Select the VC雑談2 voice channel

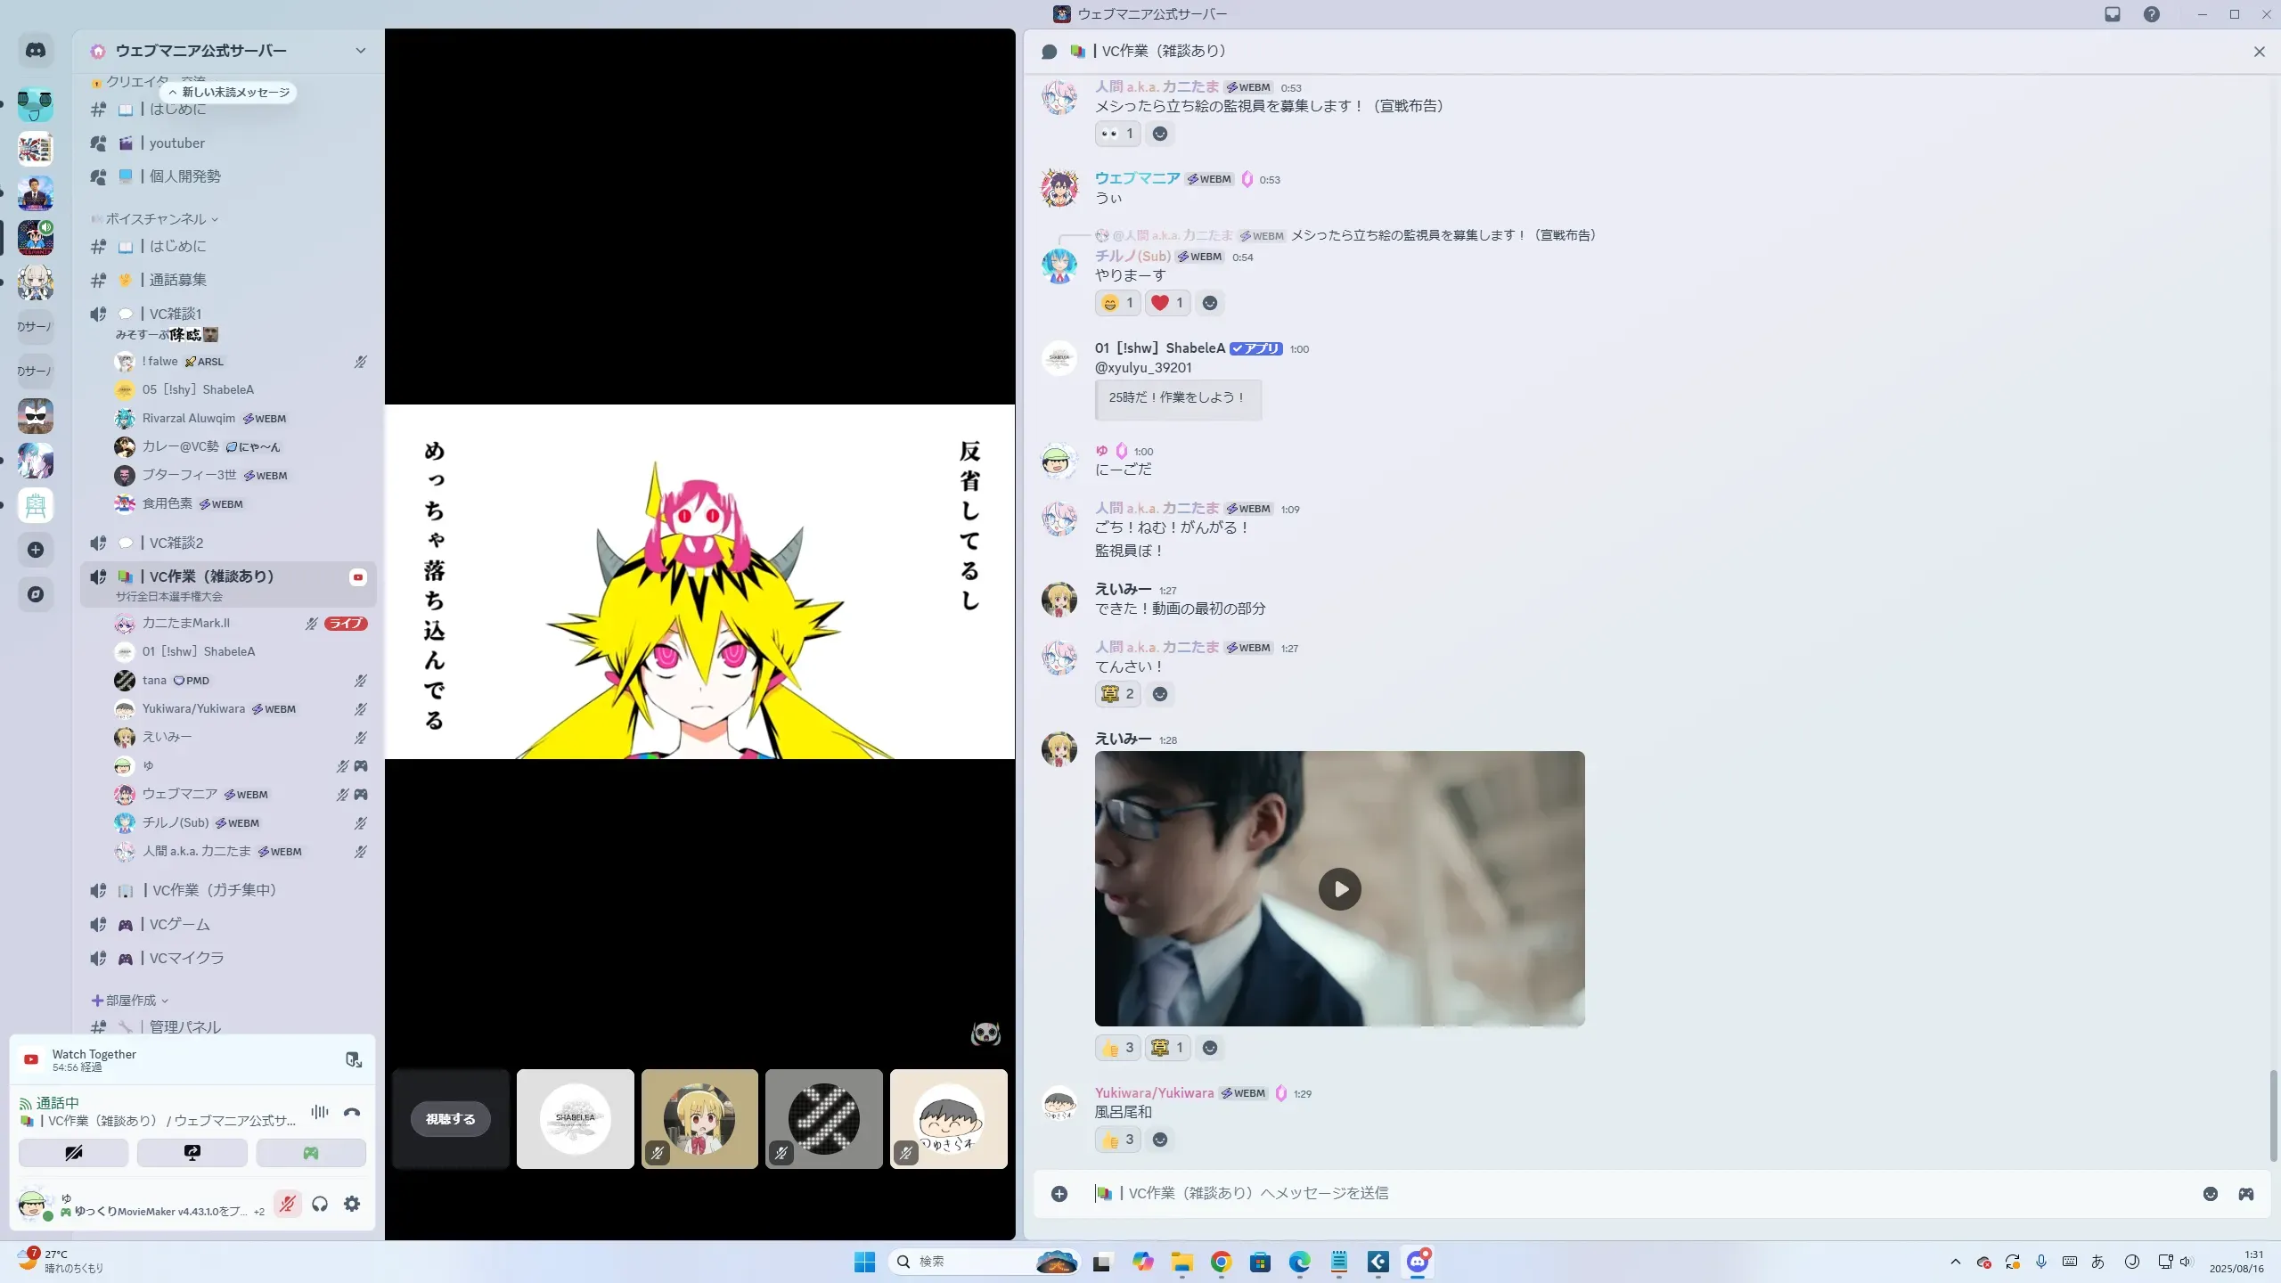176,543
